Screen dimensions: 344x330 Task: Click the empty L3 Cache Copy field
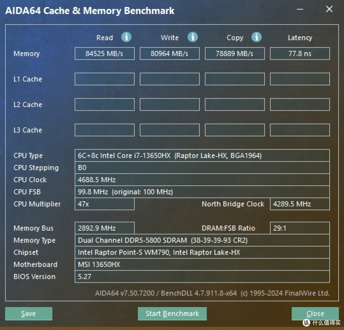pyautogui.click(x=235, y=130)
